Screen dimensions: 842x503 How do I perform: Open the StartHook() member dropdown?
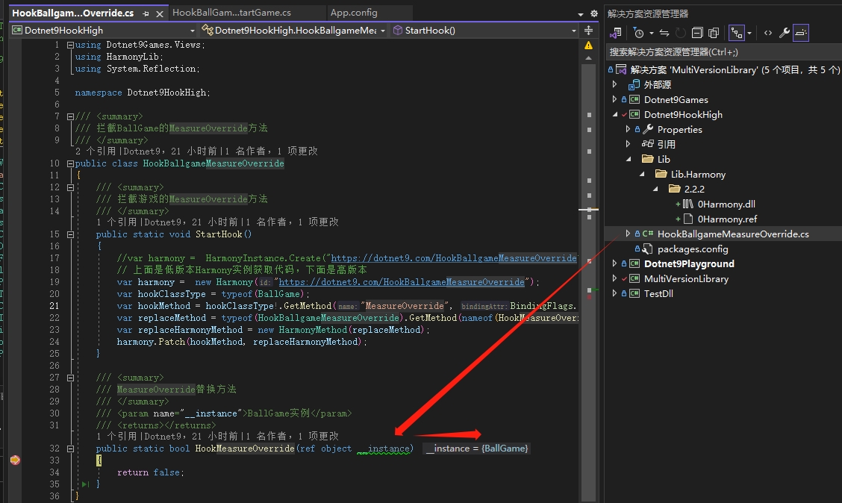click(x=484, y=31)
